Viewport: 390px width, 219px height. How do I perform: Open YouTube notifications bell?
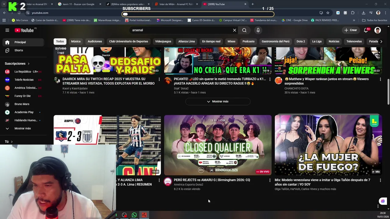(366, 30)
